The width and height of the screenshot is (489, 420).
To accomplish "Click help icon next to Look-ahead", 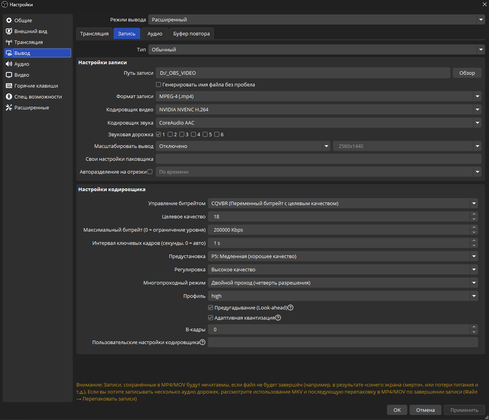I will (x=290, y=308).
